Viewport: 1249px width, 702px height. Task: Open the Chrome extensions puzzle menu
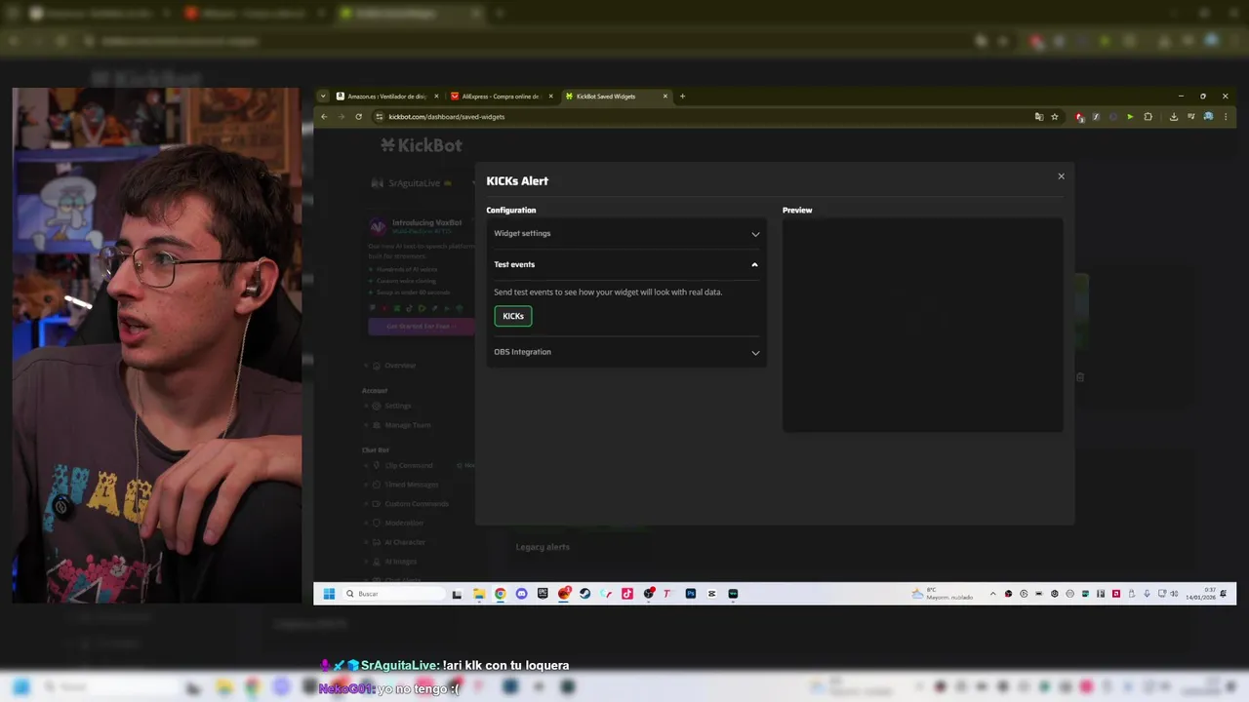[x=1148, y=117]
